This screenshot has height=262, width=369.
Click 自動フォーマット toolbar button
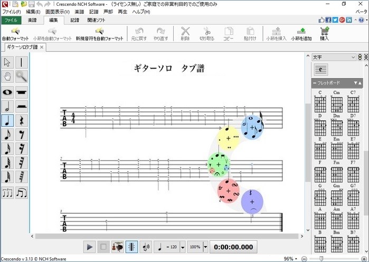[x=15, y=34]
